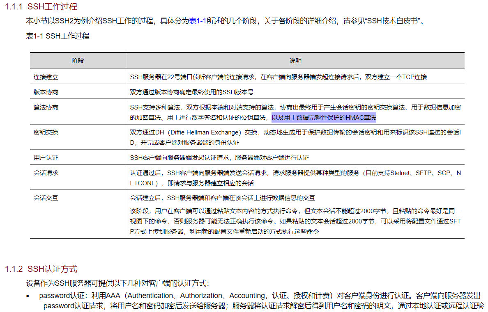Click the description starting 'SSH服务器在22号端口侦听'
The image size is (488, 312).
pyautogui.click(x=278, y=77)
